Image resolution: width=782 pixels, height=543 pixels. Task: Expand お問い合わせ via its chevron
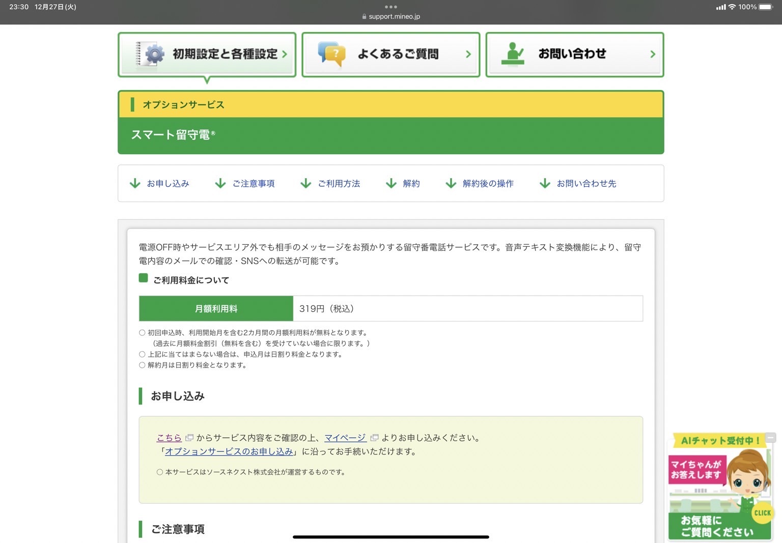(653, 54)
